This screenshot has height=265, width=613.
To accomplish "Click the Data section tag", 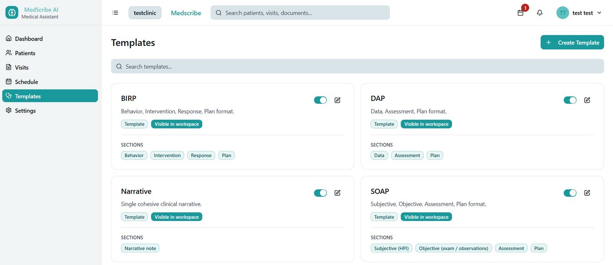I will (379, 155).
